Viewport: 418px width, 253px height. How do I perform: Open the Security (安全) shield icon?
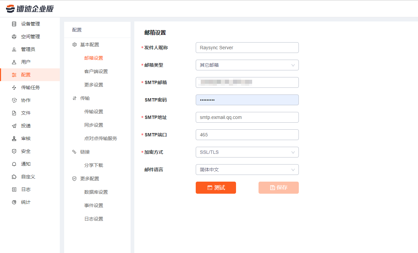click(x=14, y=151)
